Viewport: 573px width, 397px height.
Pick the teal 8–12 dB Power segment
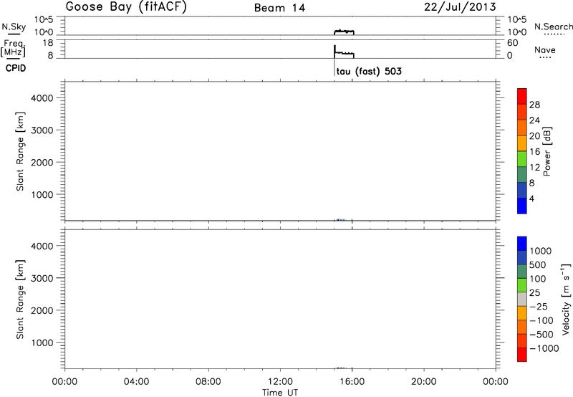pyautogui.click(x=522, y=175)
